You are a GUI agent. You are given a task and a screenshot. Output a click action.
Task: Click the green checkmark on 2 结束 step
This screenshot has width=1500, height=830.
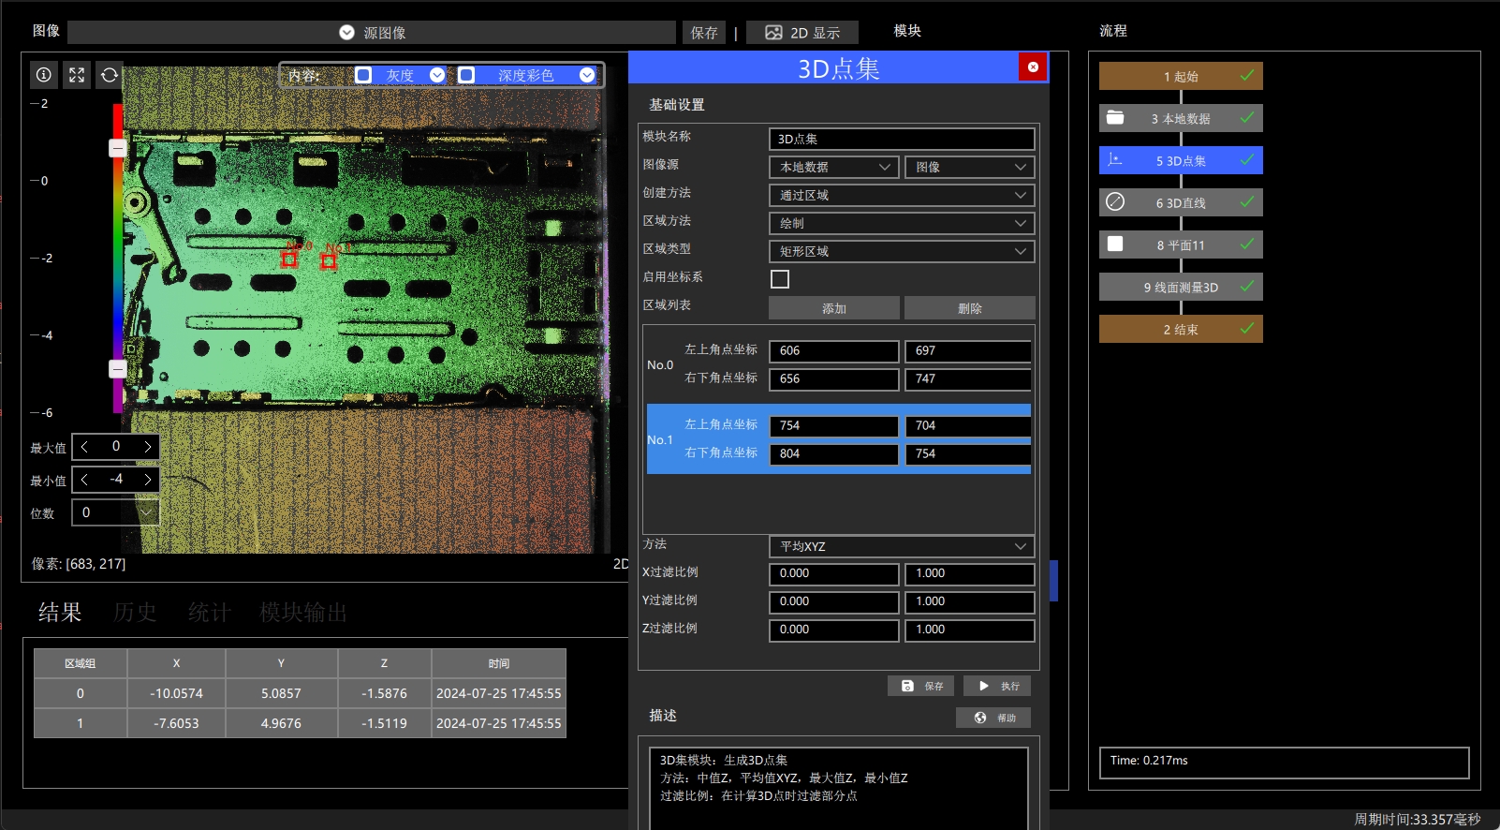(1247, 329)
